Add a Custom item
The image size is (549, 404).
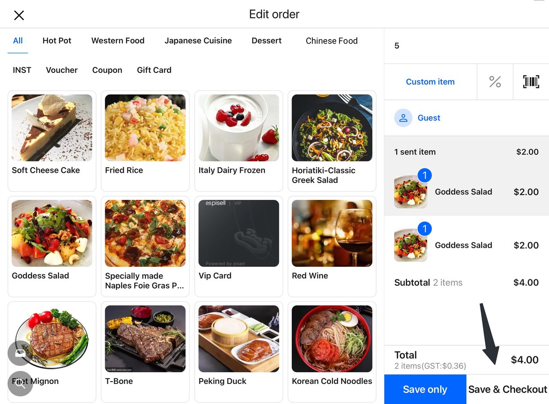click(x=430, y=81)
